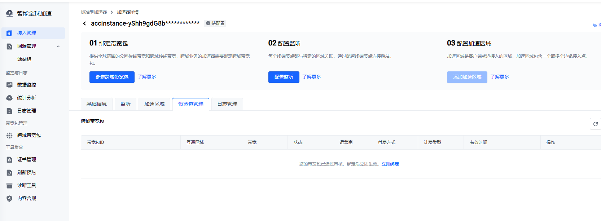Open 统计分析 via its sidebar icon
This screenshot has height=221, width=601.
9,98
